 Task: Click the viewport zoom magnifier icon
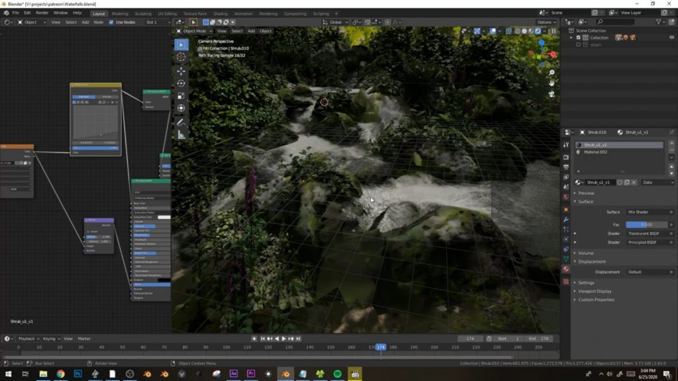pyautogui.click(x=552, y=73)
